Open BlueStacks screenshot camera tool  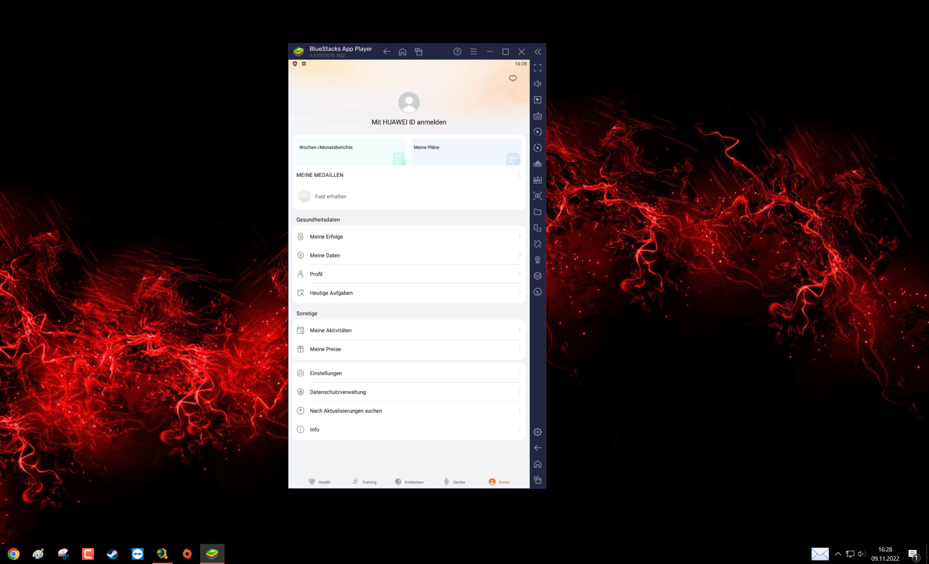click(538, 196)
